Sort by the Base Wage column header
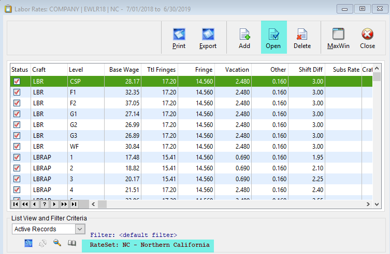This screenshot has width=390, height=254. click(x=123, y=70)
